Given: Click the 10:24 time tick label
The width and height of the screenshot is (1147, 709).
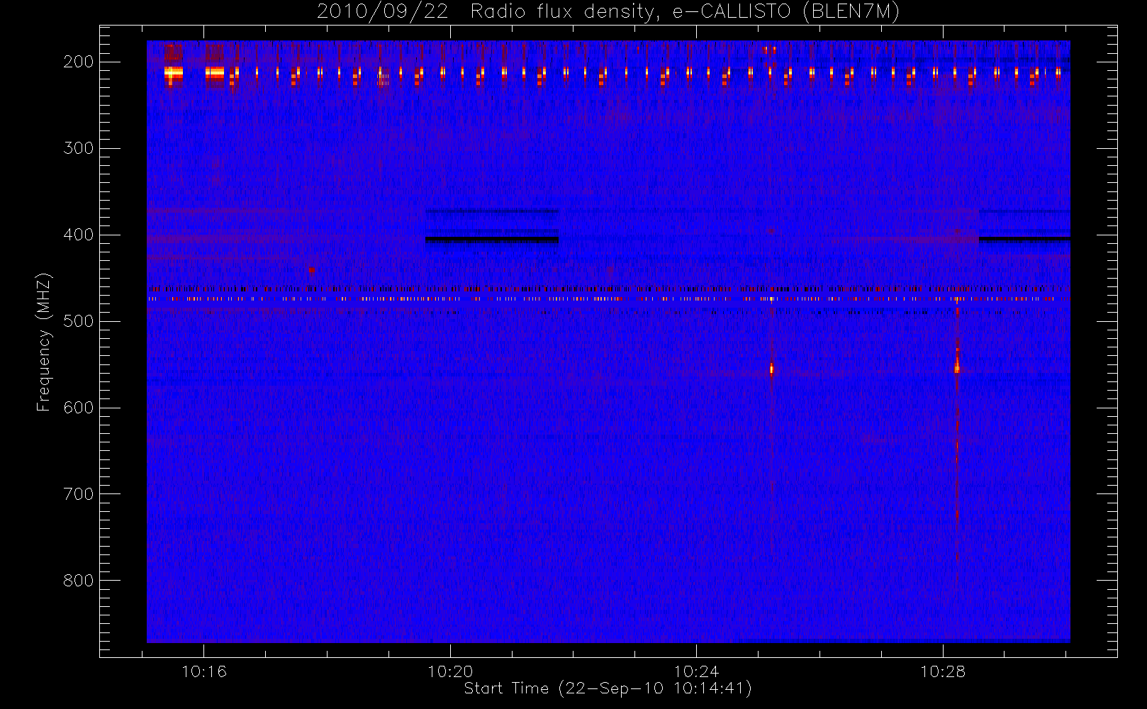Looking at the screenshot, I should tap(697, 671).
